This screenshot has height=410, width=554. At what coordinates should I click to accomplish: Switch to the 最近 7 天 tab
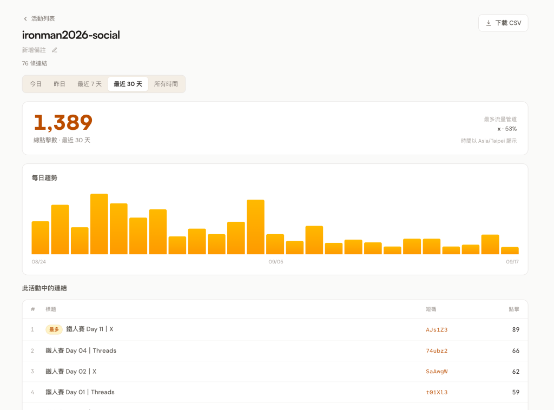(89, 84)
